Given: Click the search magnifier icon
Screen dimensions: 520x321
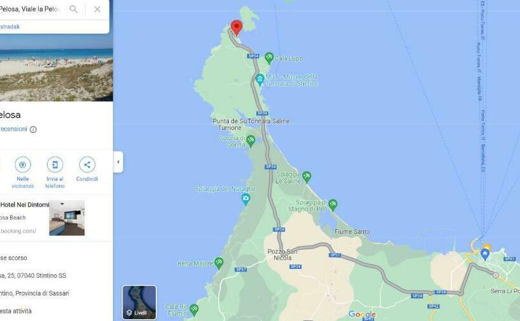Looking at the screenshot, I should coord(74,10).
